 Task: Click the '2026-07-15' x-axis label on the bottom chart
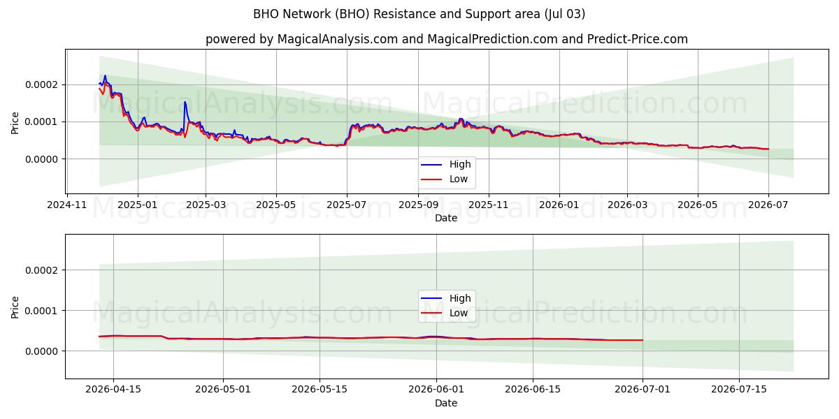tap(739, 390)
